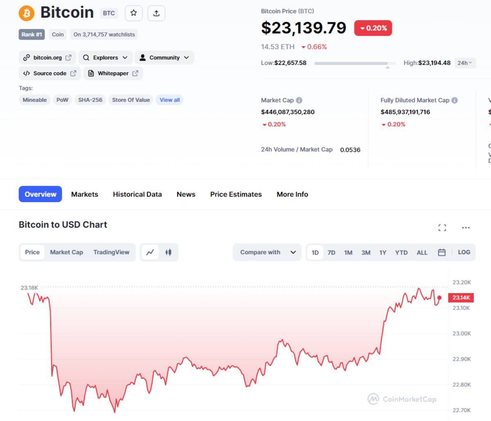Open the Historical Data tab

[137, 194]
